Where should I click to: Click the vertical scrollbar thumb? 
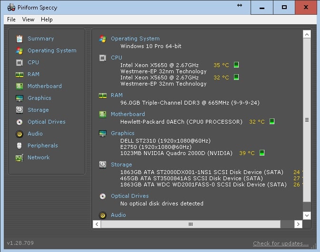point(307,120)
